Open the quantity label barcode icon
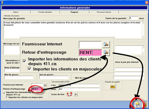Viewport: 149px width, 109px height. point(113,86)
